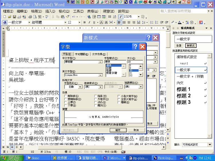Open the 底線樣式 underline style dropdown

point(101,87)
